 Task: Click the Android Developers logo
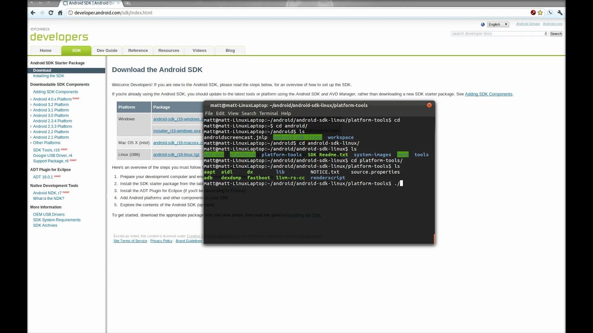(59, 35)
